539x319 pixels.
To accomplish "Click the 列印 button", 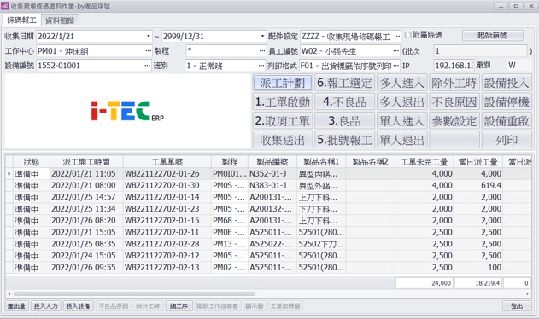I will (x=507, y=140).
